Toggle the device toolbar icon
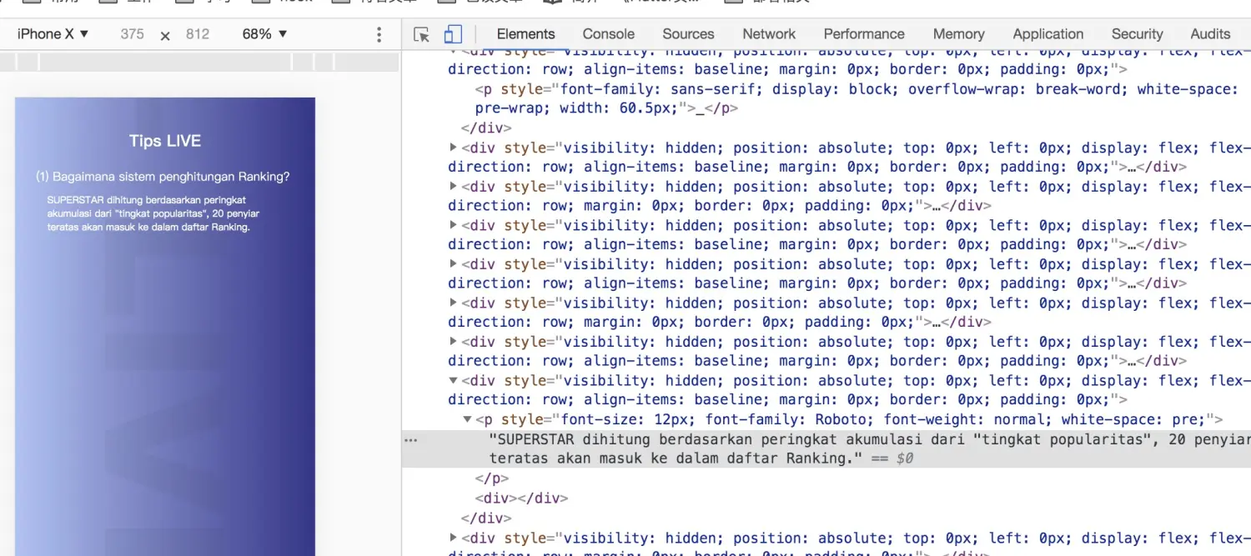 pyautogui.click(x=453, y=34)
